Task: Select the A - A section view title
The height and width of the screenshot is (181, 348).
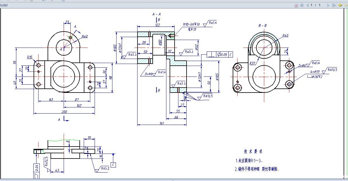Action: point(156,14)
